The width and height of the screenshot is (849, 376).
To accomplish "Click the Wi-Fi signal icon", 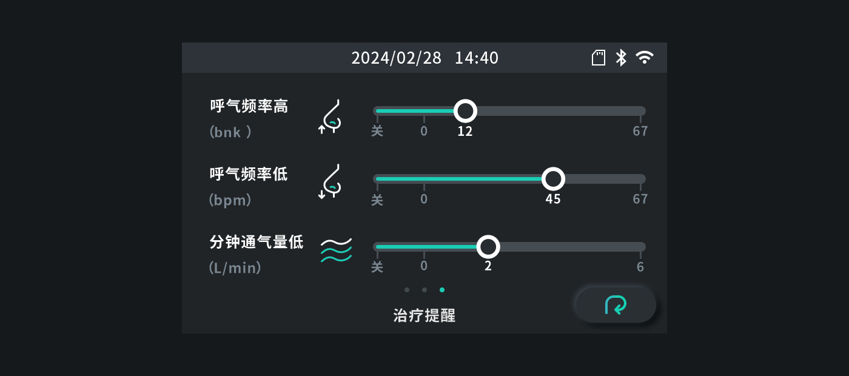I will tap(644, 58).
